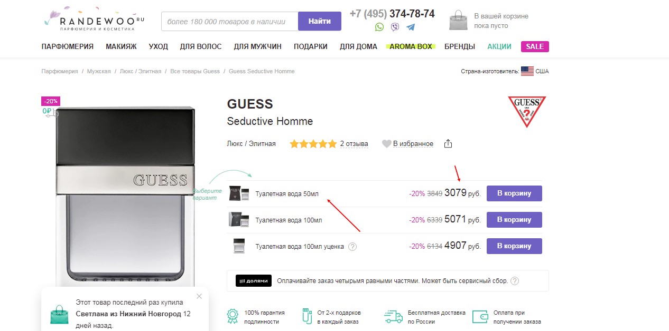Click the 3079 руб. price
Screen dimensions: 669x331
click(x=462, y=193)
